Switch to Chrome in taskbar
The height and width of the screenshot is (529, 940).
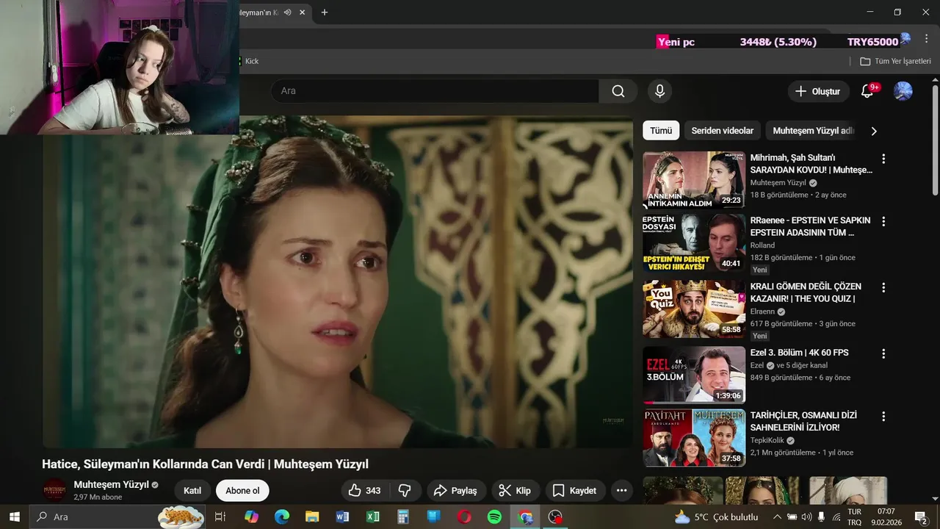[x=525, y=517]
